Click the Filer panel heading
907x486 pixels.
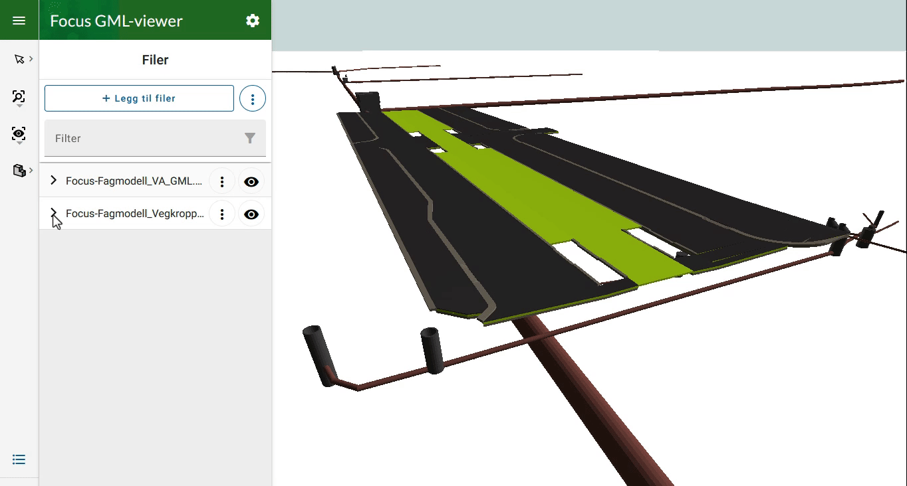156,60
